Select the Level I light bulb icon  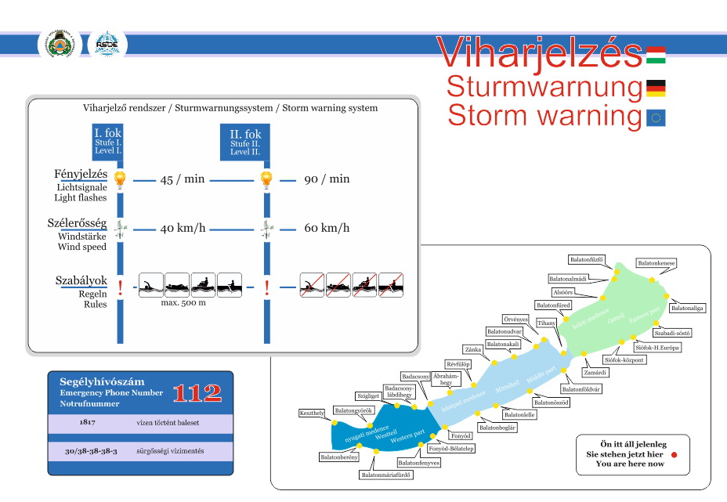click(119, 179)
